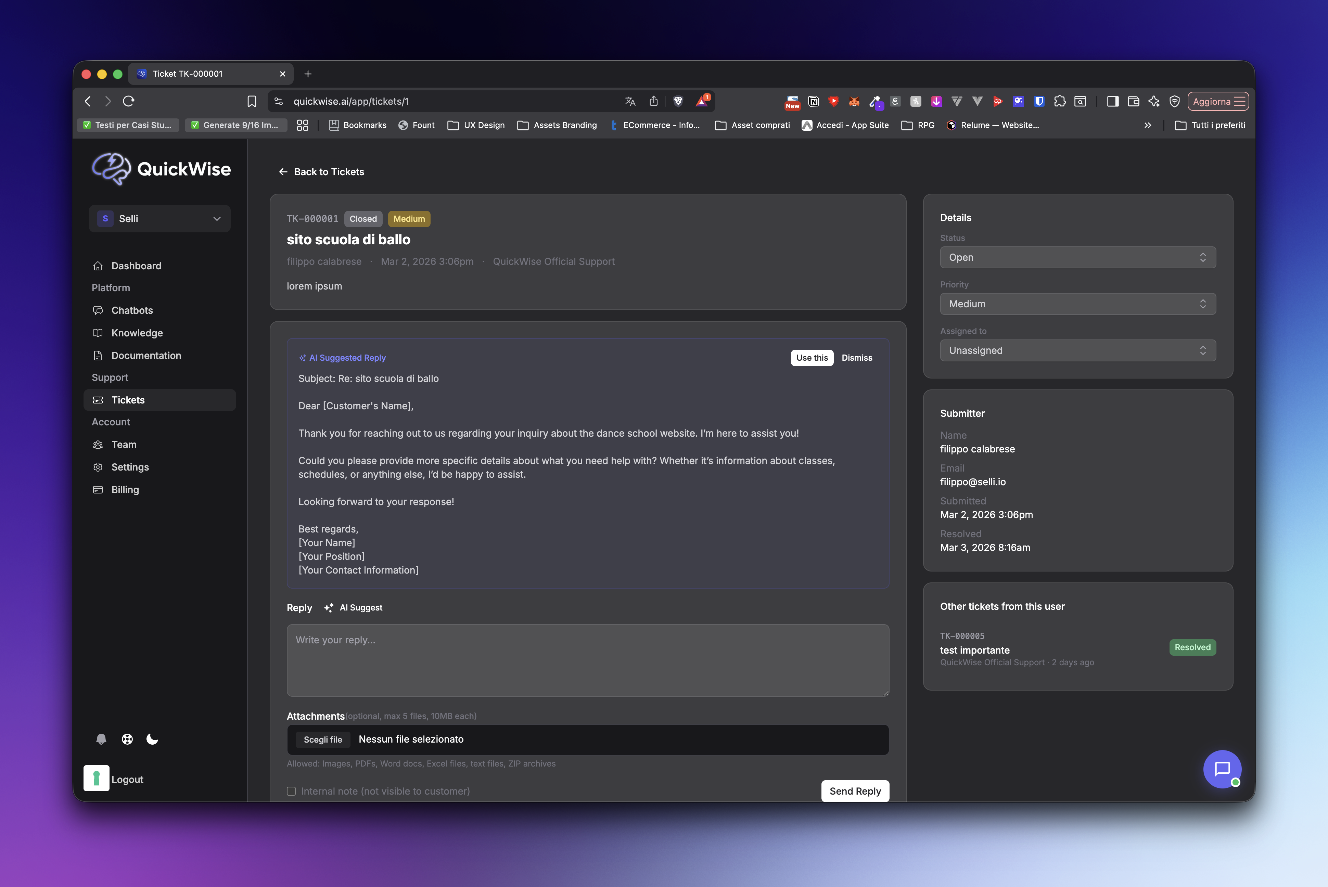This screenshot has width=1328, height=887.
Task: Open the floating chat widget
Action: click(x=1222, y=769)
